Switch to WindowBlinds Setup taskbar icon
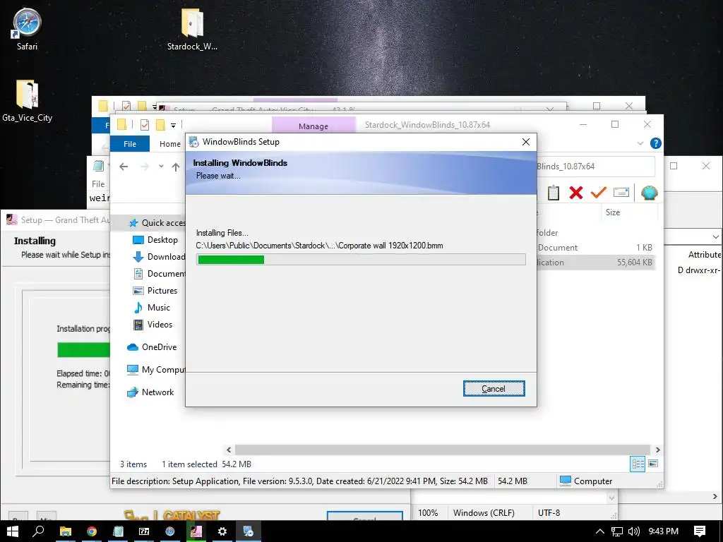Viewport: 723px width, 542px height. (x=249, y=531)
